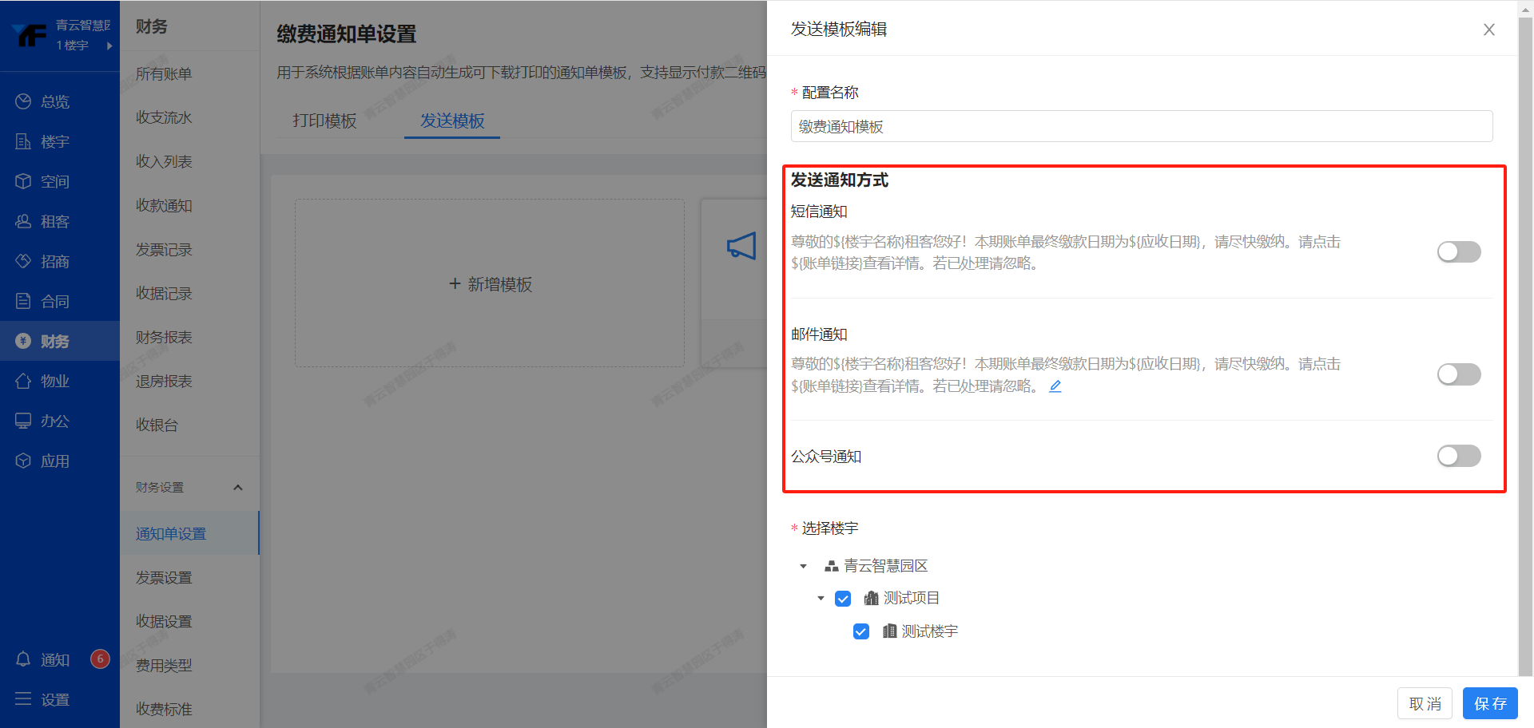Viewport: 1534px width, 728px height.
Task: Click the 配置名称 input field
Action: point(1141,126)
